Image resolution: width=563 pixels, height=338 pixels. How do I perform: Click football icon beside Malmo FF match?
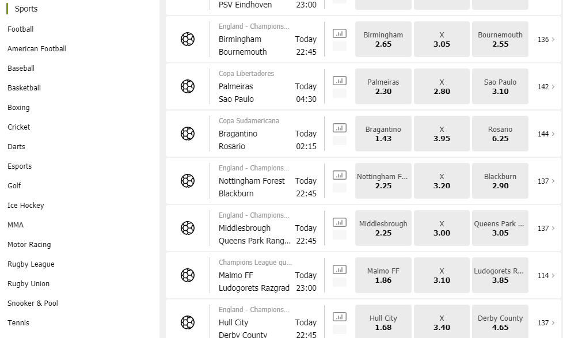(x=188, y=275)
